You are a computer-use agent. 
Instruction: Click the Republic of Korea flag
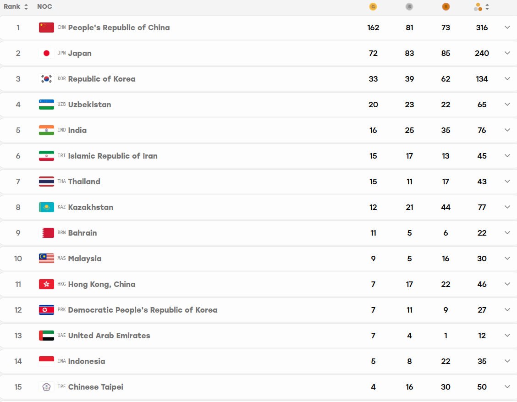click(46, 79)
